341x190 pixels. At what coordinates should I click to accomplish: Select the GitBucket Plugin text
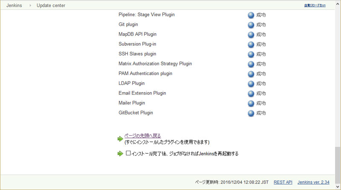[136, 113]
